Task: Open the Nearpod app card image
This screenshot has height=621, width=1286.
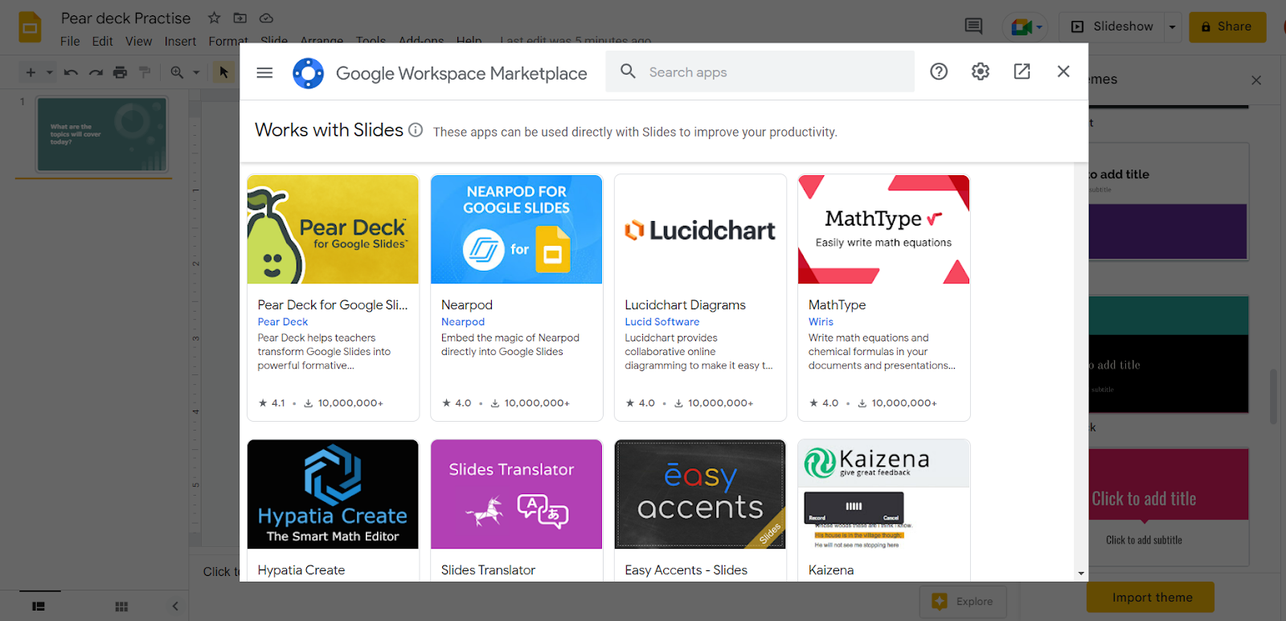Action: coord(517,230)
